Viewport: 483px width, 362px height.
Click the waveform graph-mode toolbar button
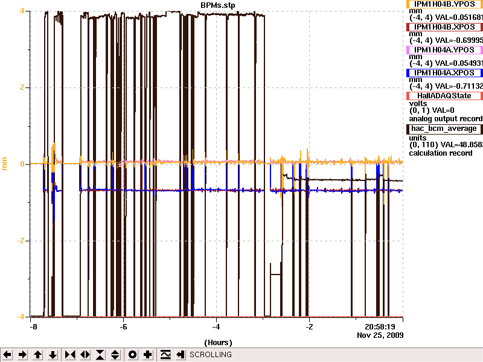pyautogui.click(x=165, y=355)
